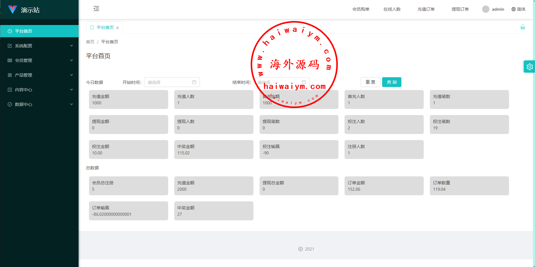Click the 开始时间 date input field
This screenshot has width=535, height=267.
click(169, 82)
